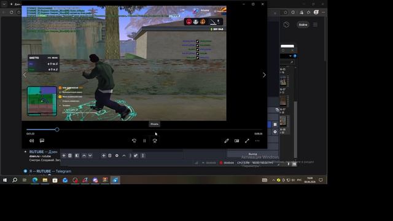Launch Microsoft Edge from taskbar
The height and width of the screenshot is (221, 393).
click(35, 180)
